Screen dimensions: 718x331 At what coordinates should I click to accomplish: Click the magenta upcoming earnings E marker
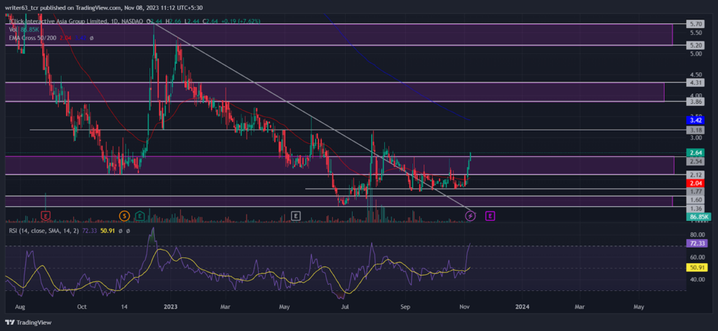pos(490,215)
